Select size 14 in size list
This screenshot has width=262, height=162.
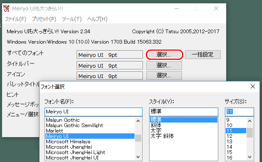point(236,147)
